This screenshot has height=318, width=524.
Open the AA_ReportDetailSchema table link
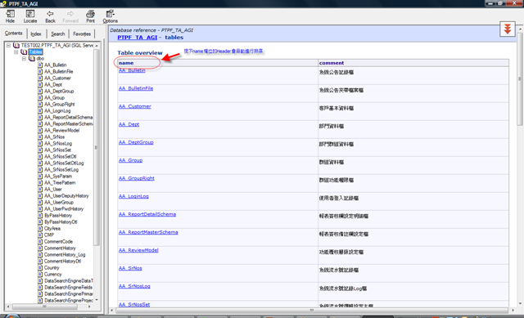[x=147, y=214]
